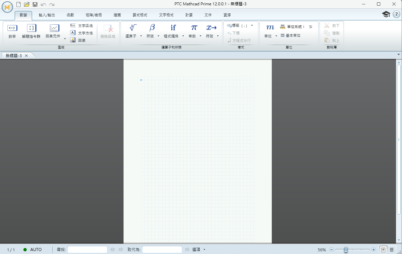Click the delete region (刪除區域) button
402x254 pixels.
pos(108,31)
